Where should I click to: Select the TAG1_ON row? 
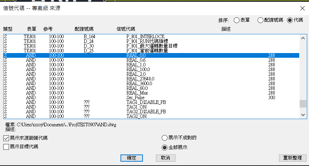[151, 107]
